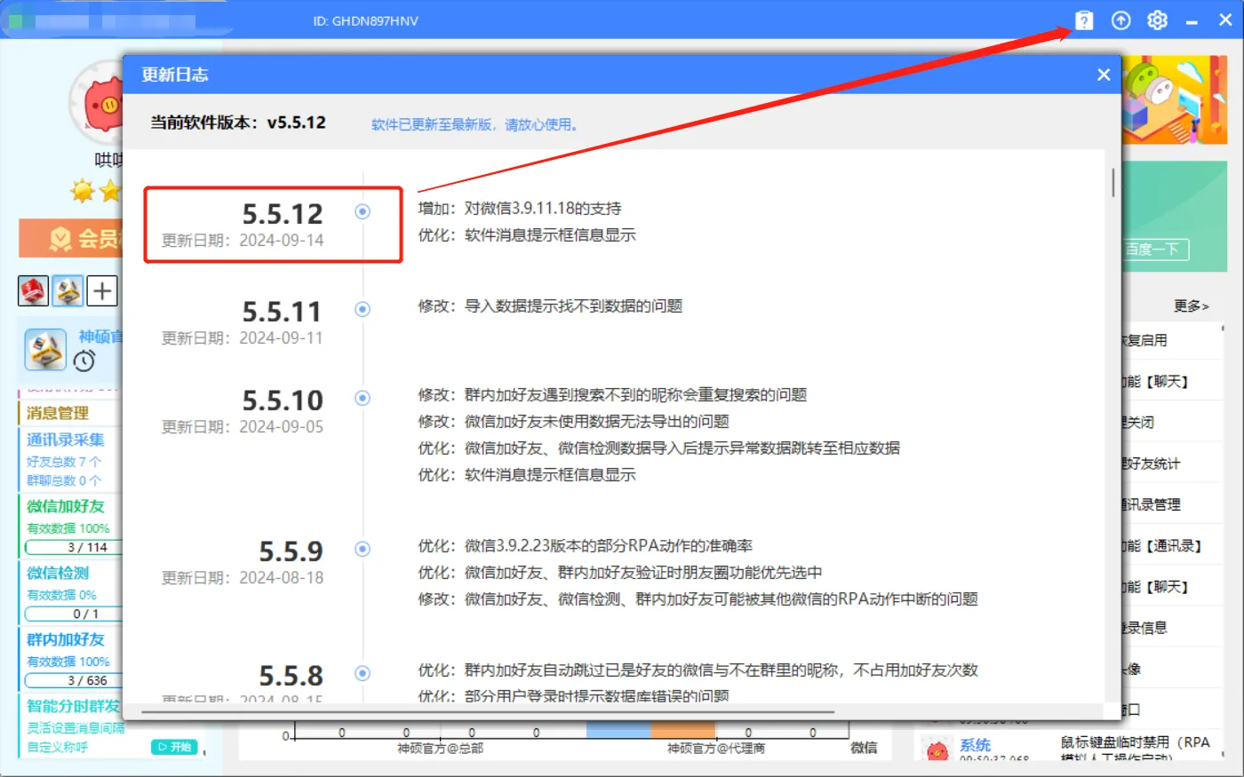Select the red cube account icon

point(34,290)
